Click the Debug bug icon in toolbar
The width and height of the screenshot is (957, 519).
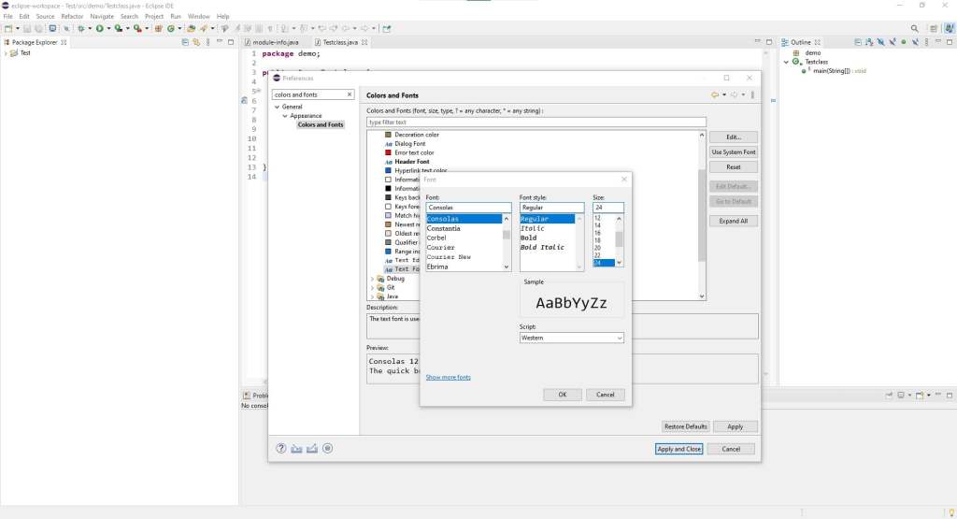80,28
